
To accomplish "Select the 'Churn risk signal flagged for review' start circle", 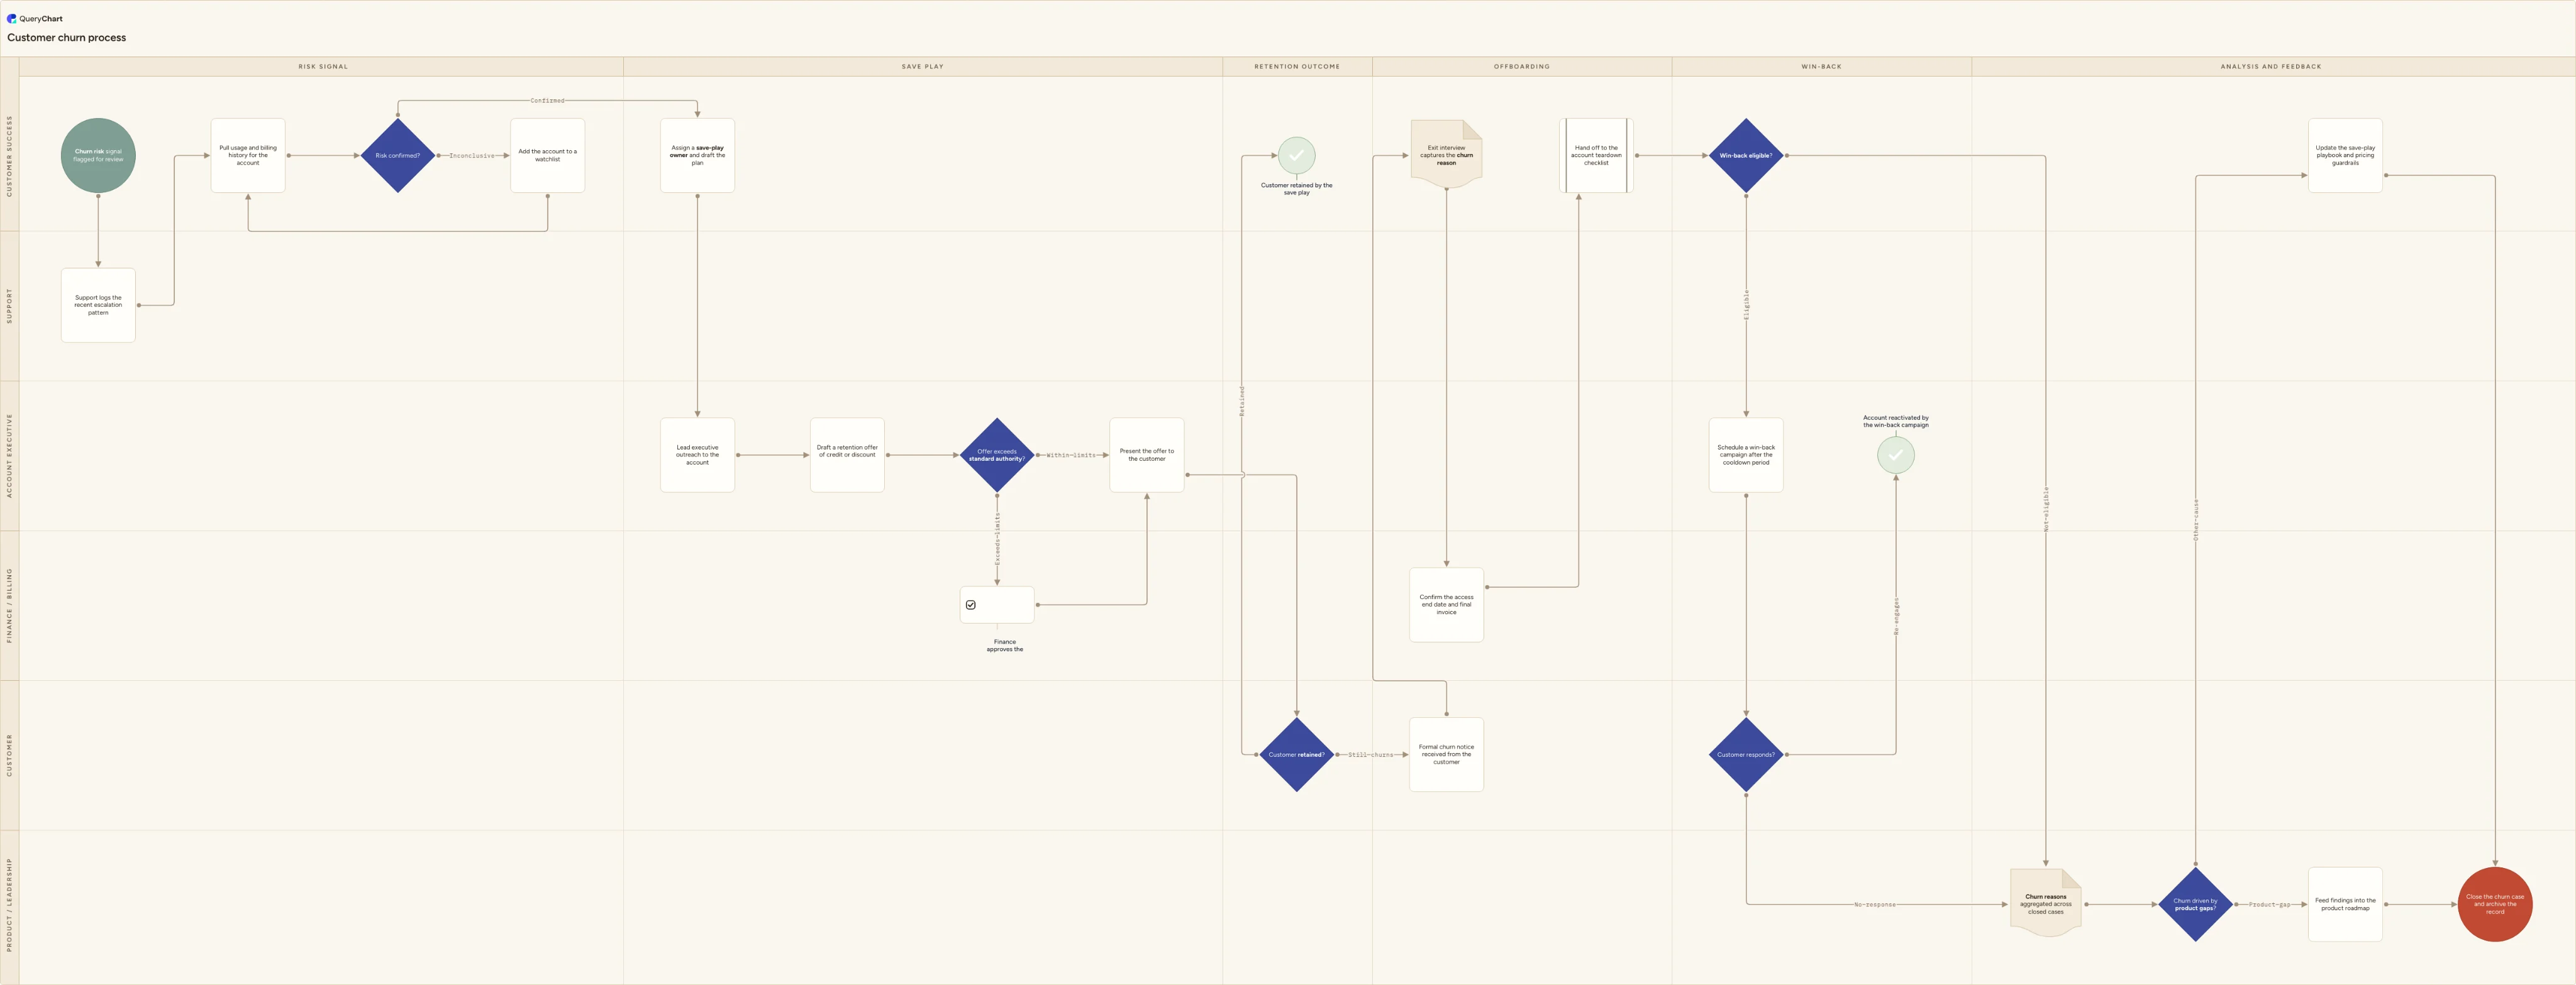I will 98,155.
